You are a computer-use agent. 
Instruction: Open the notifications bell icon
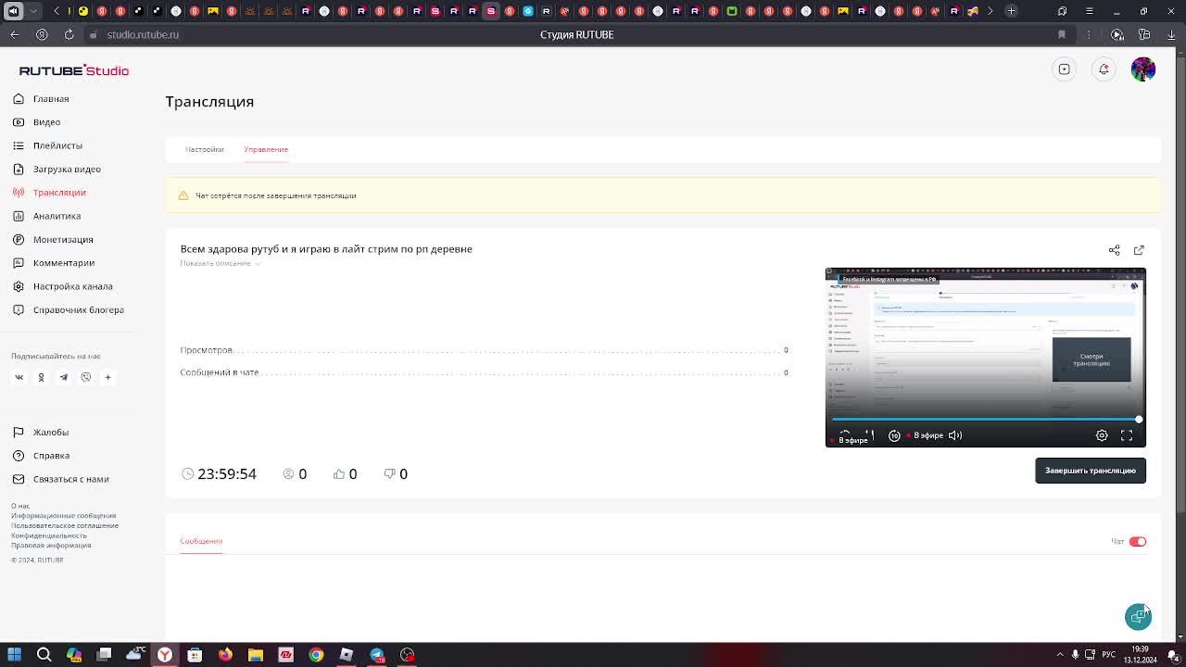(1104, 69)
